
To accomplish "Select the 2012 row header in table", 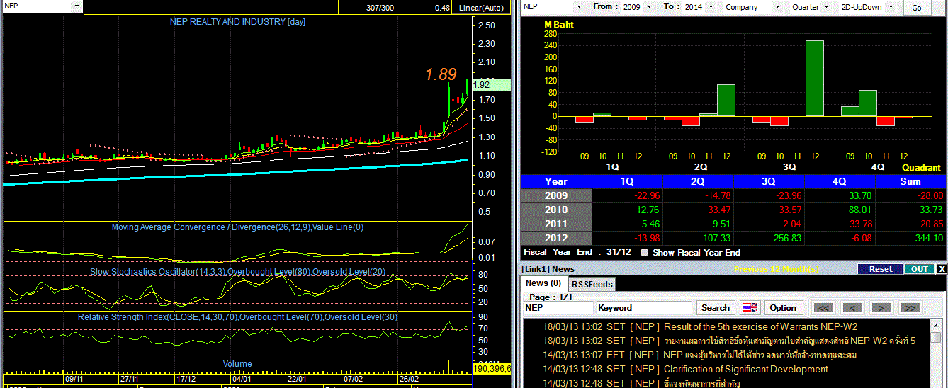I will (x=556, y=238).
